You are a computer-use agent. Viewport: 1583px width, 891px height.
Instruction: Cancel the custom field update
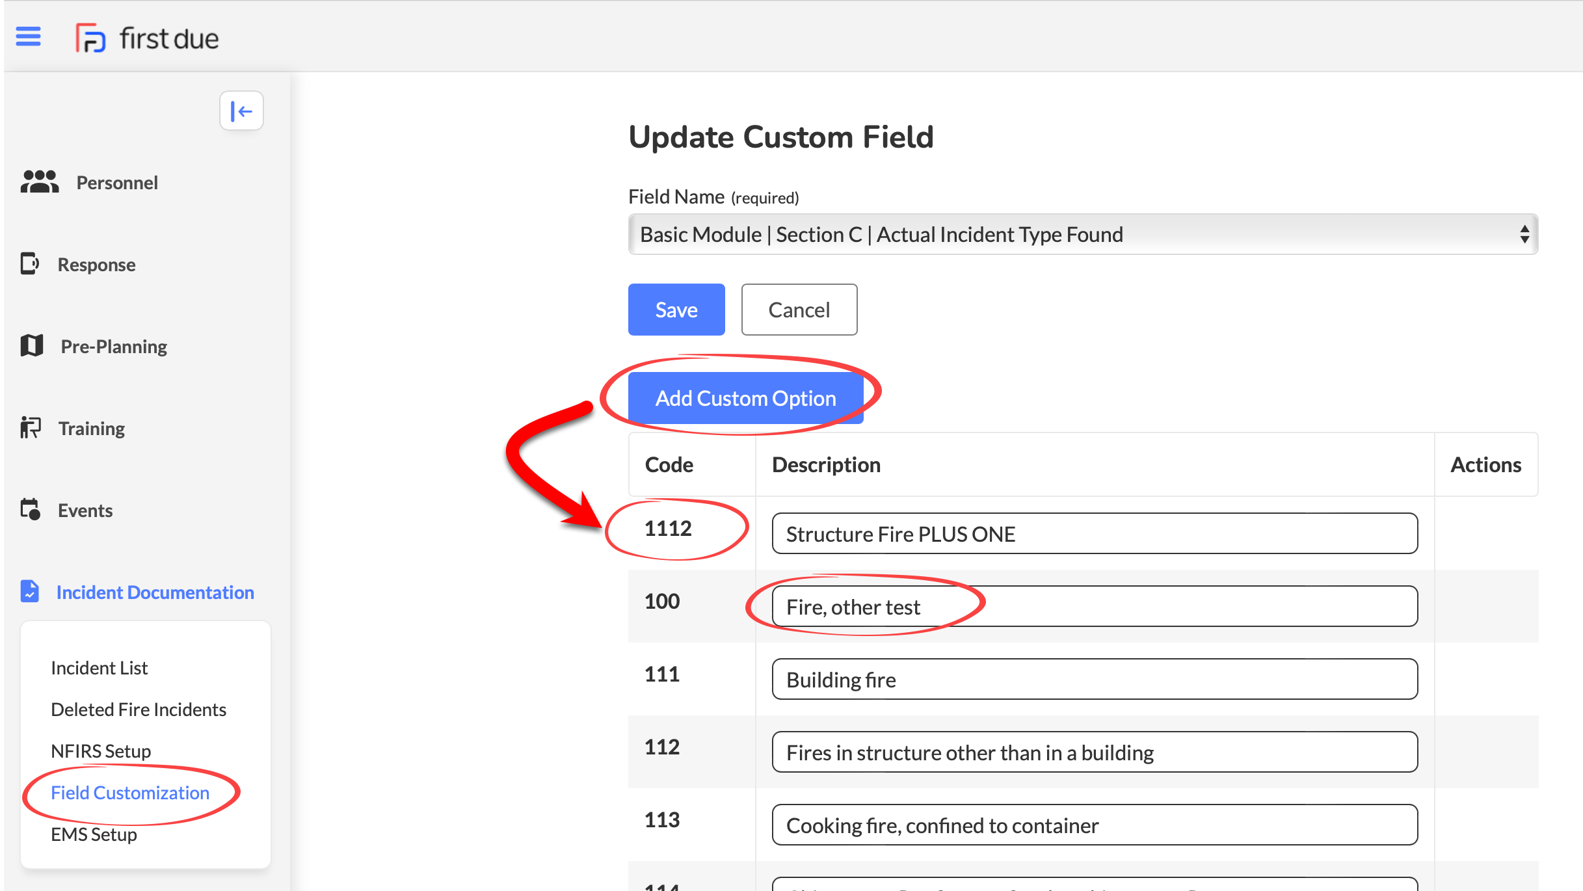click(799, 310)
